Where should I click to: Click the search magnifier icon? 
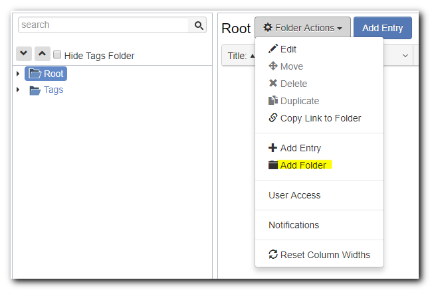click(198, 25)
